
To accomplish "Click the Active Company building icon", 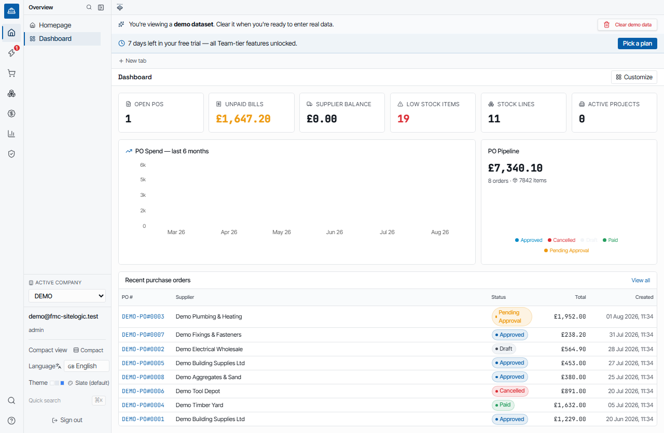I will click(x=31, y=283).
